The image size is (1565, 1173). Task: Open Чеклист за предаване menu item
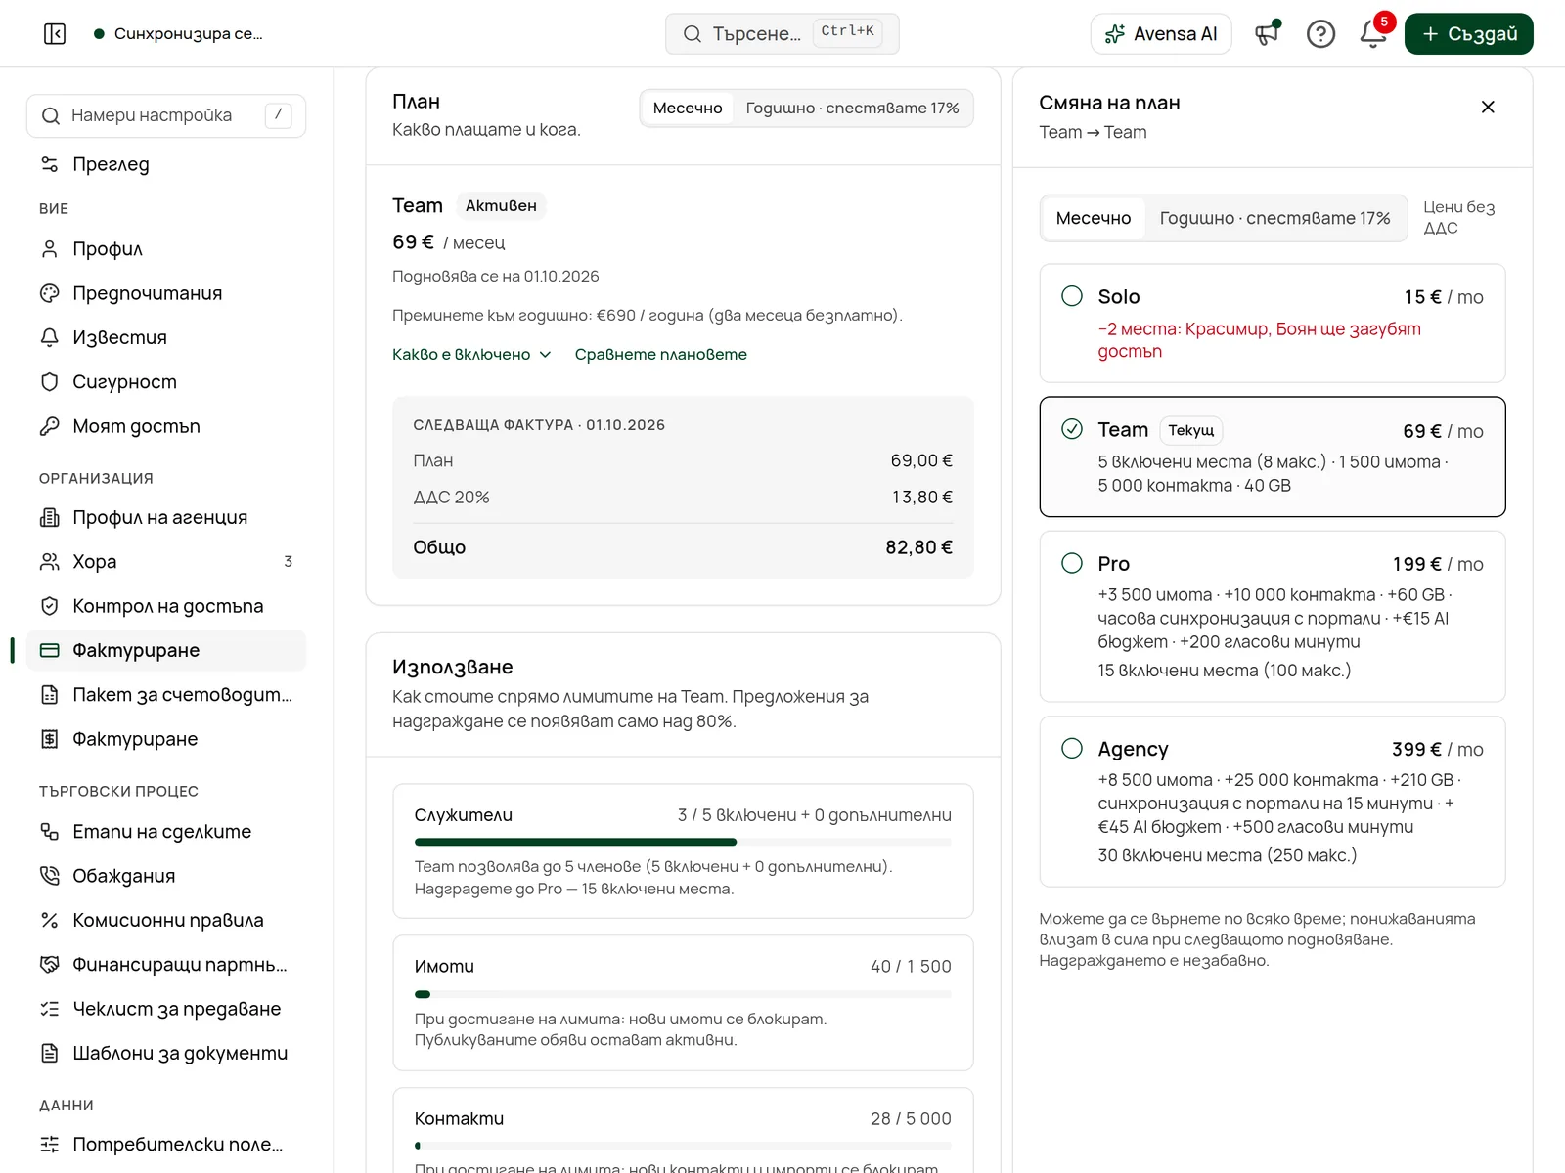point(166,1009)
